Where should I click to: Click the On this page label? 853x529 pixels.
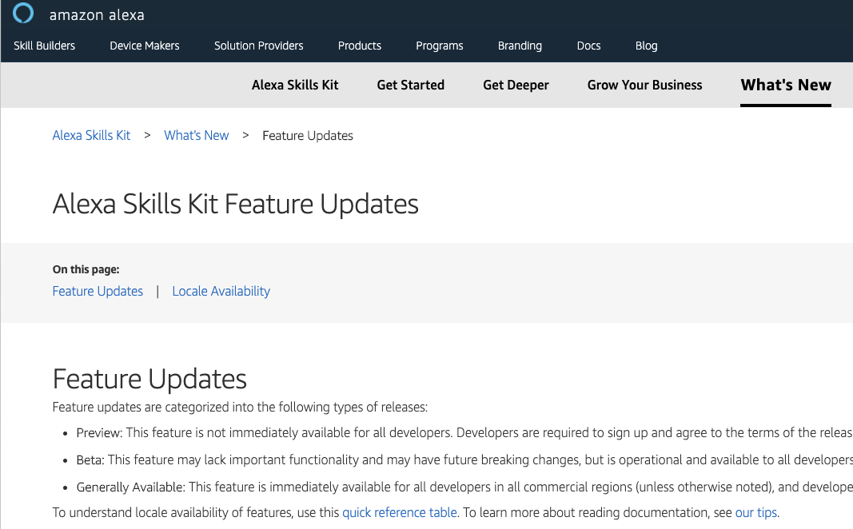[86, 269]
